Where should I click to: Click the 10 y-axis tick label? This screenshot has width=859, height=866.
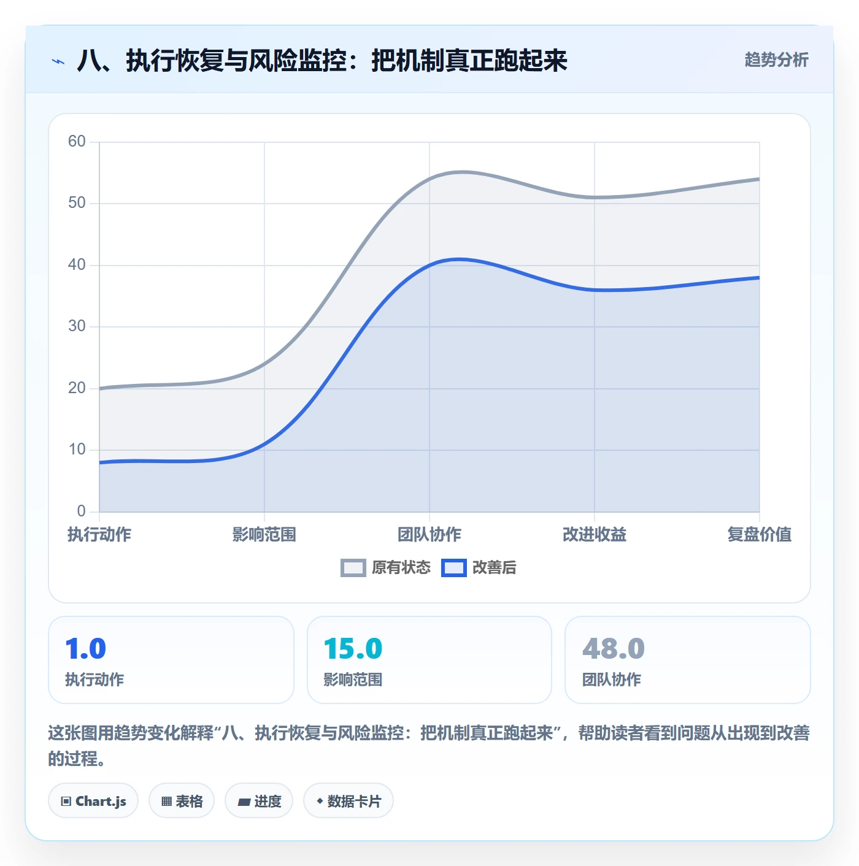(x=77, y=450)
